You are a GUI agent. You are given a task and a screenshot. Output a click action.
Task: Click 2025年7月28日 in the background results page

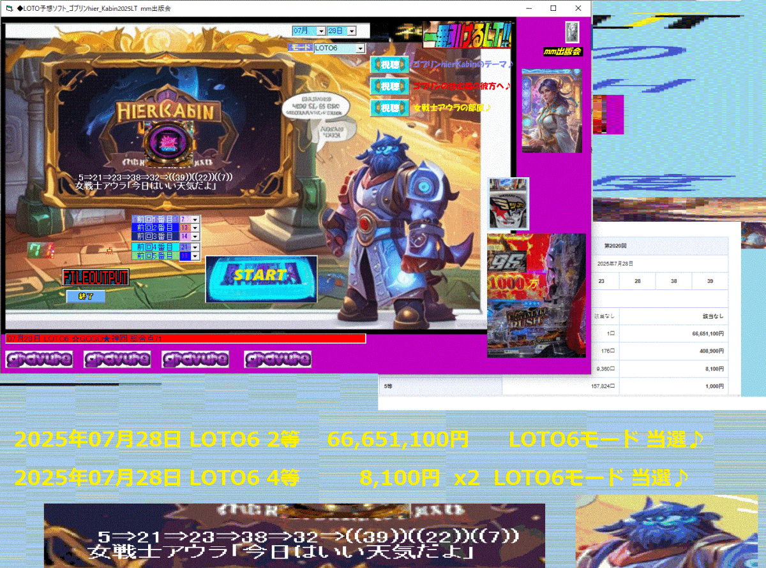(615, 263)
